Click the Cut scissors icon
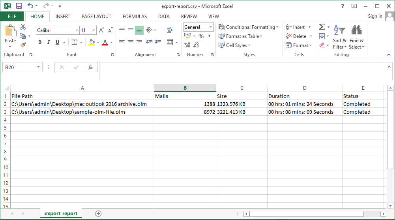 23,27
